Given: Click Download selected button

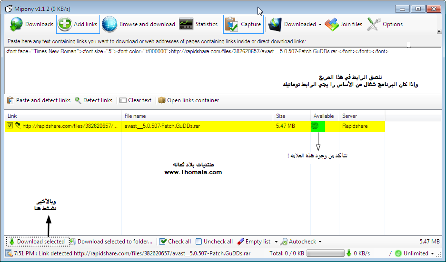Looking at the screenshot, I should [x=38, y=242].
